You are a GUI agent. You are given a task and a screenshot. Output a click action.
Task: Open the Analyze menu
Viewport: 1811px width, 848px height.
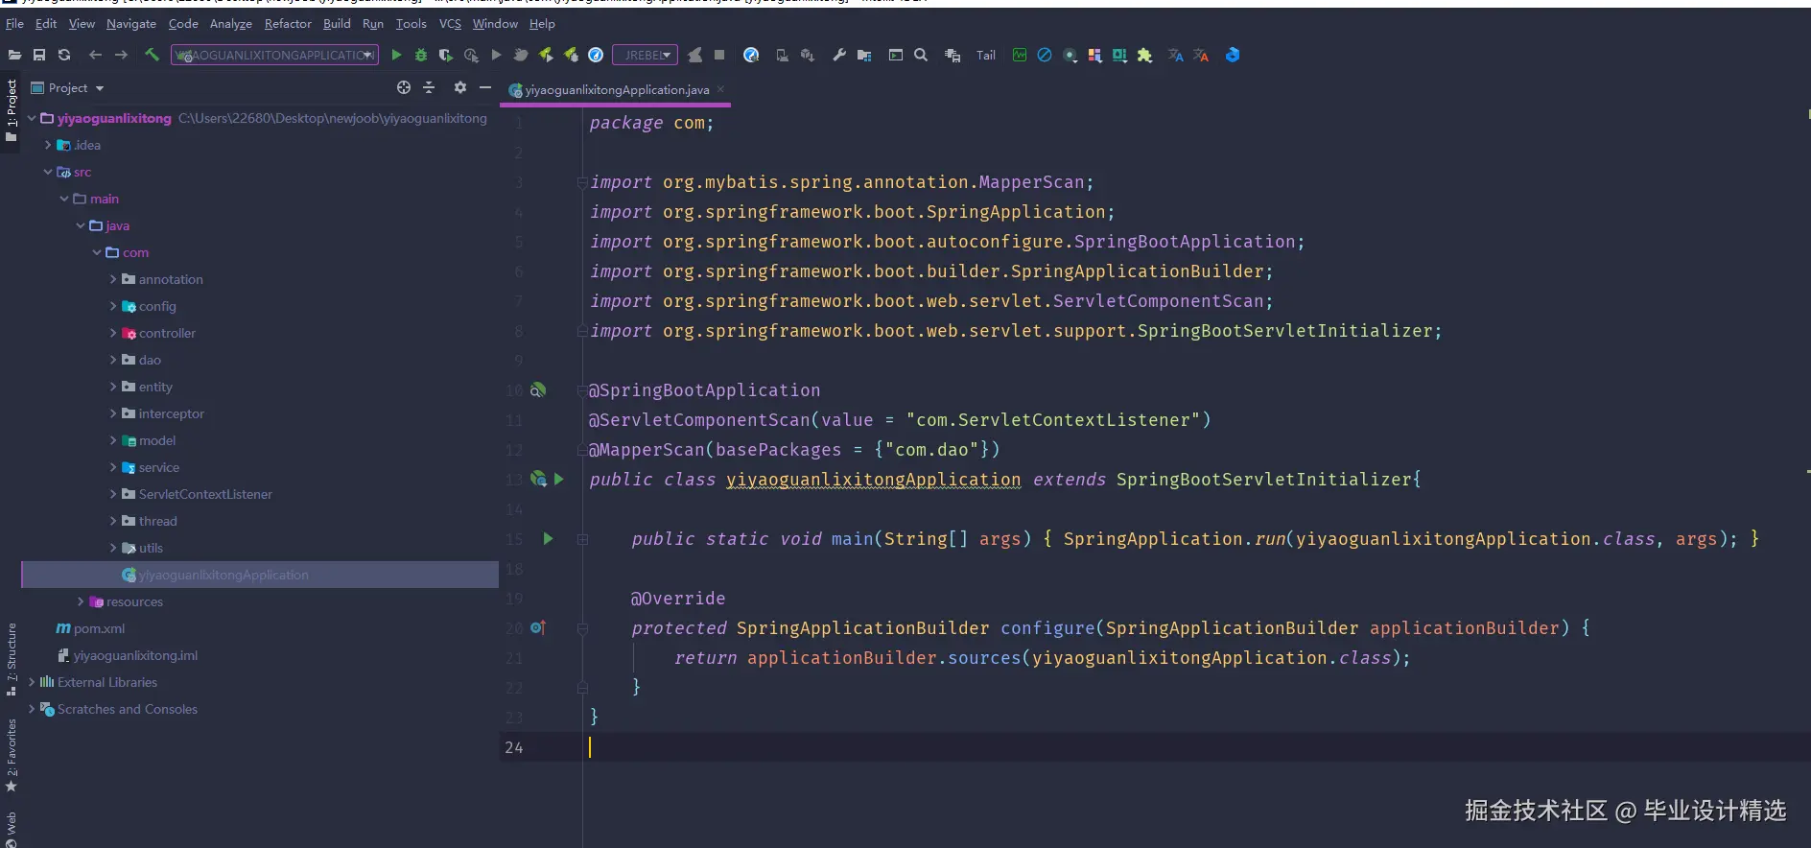231,24
